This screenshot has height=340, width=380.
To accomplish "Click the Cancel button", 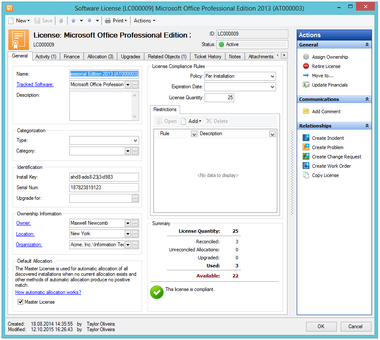I will (356, 326).
